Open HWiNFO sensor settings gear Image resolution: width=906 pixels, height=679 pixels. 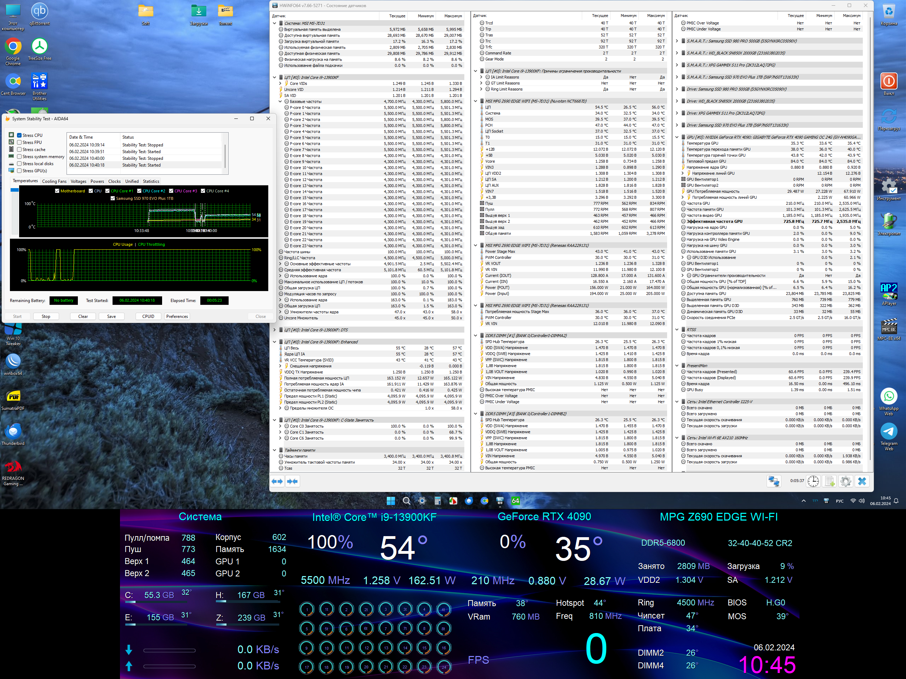click(845, 481)
